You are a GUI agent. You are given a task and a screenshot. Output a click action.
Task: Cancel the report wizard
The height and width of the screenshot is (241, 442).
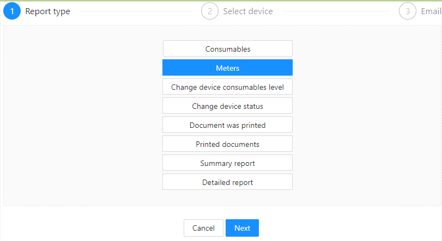[203, 228]
